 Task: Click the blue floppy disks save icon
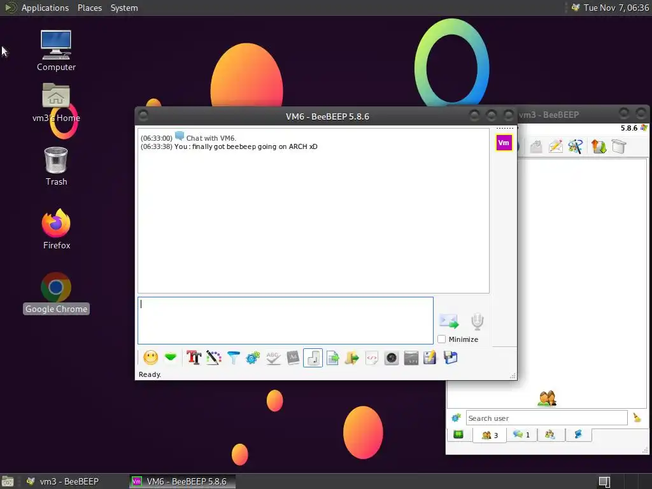point(450,358)
